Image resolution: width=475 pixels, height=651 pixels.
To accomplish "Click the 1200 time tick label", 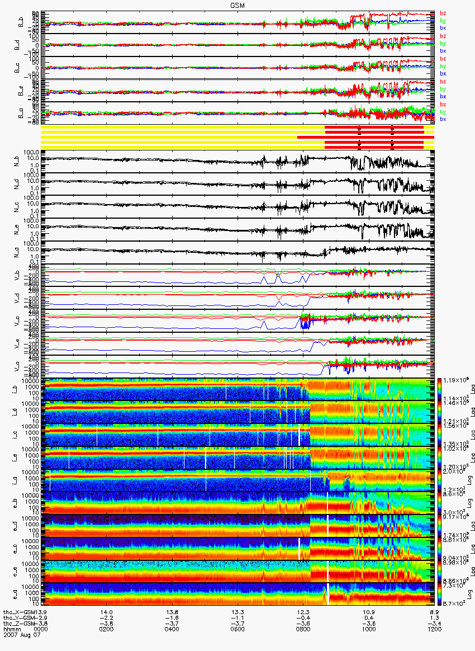I will coord(434,629).
